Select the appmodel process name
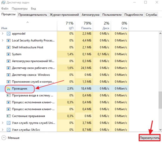Image resolution: width=162 pixels, height=143 pixels. pyautogui.click(x=19, y=34)
